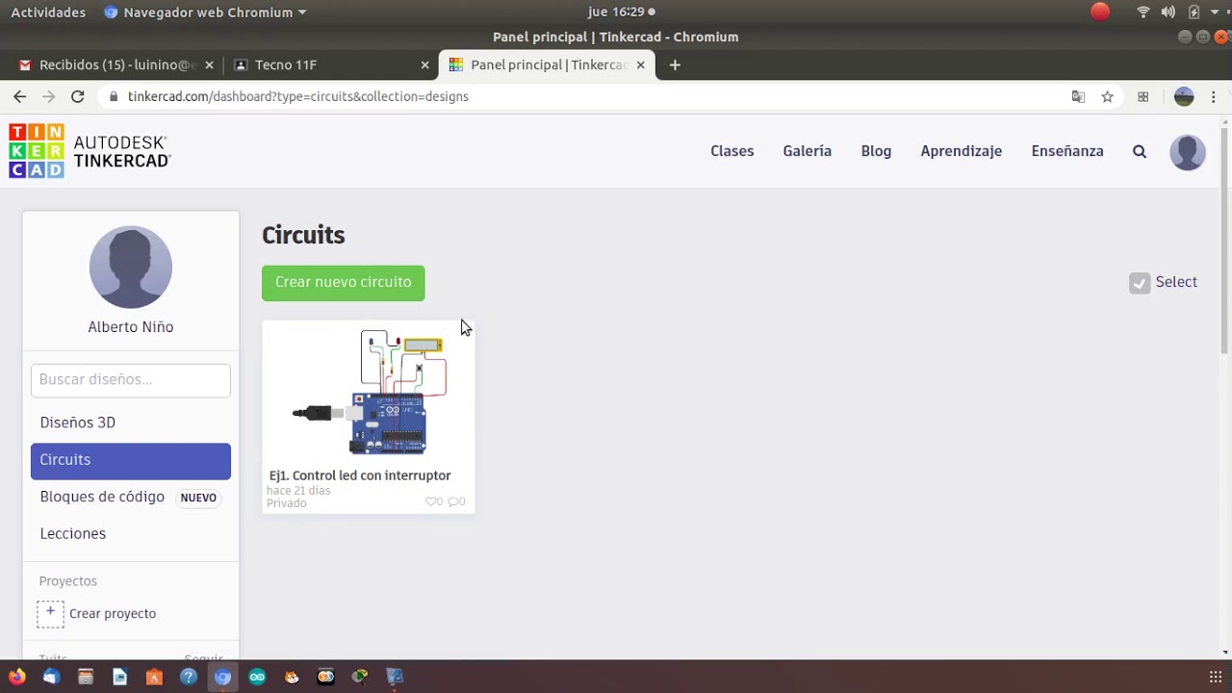Open the Files manager in dock
Screen dimensions: 1232x693
pos(86,677)
